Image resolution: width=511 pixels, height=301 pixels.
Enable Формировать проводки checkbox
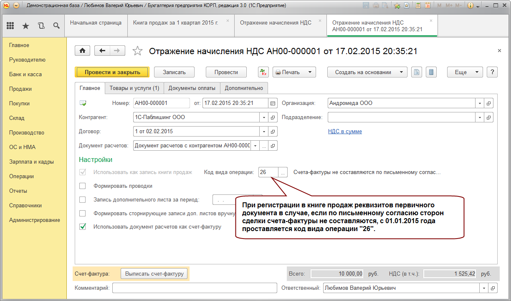(83, 186)
